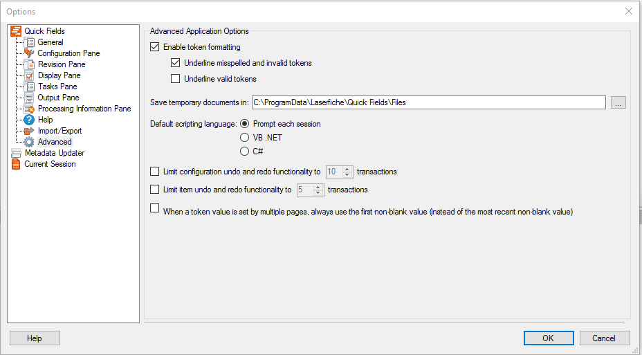This screenshot has width=642, height=355.
Task: Select the Metadata Updater icon
Action: click(x=16, y=153)
